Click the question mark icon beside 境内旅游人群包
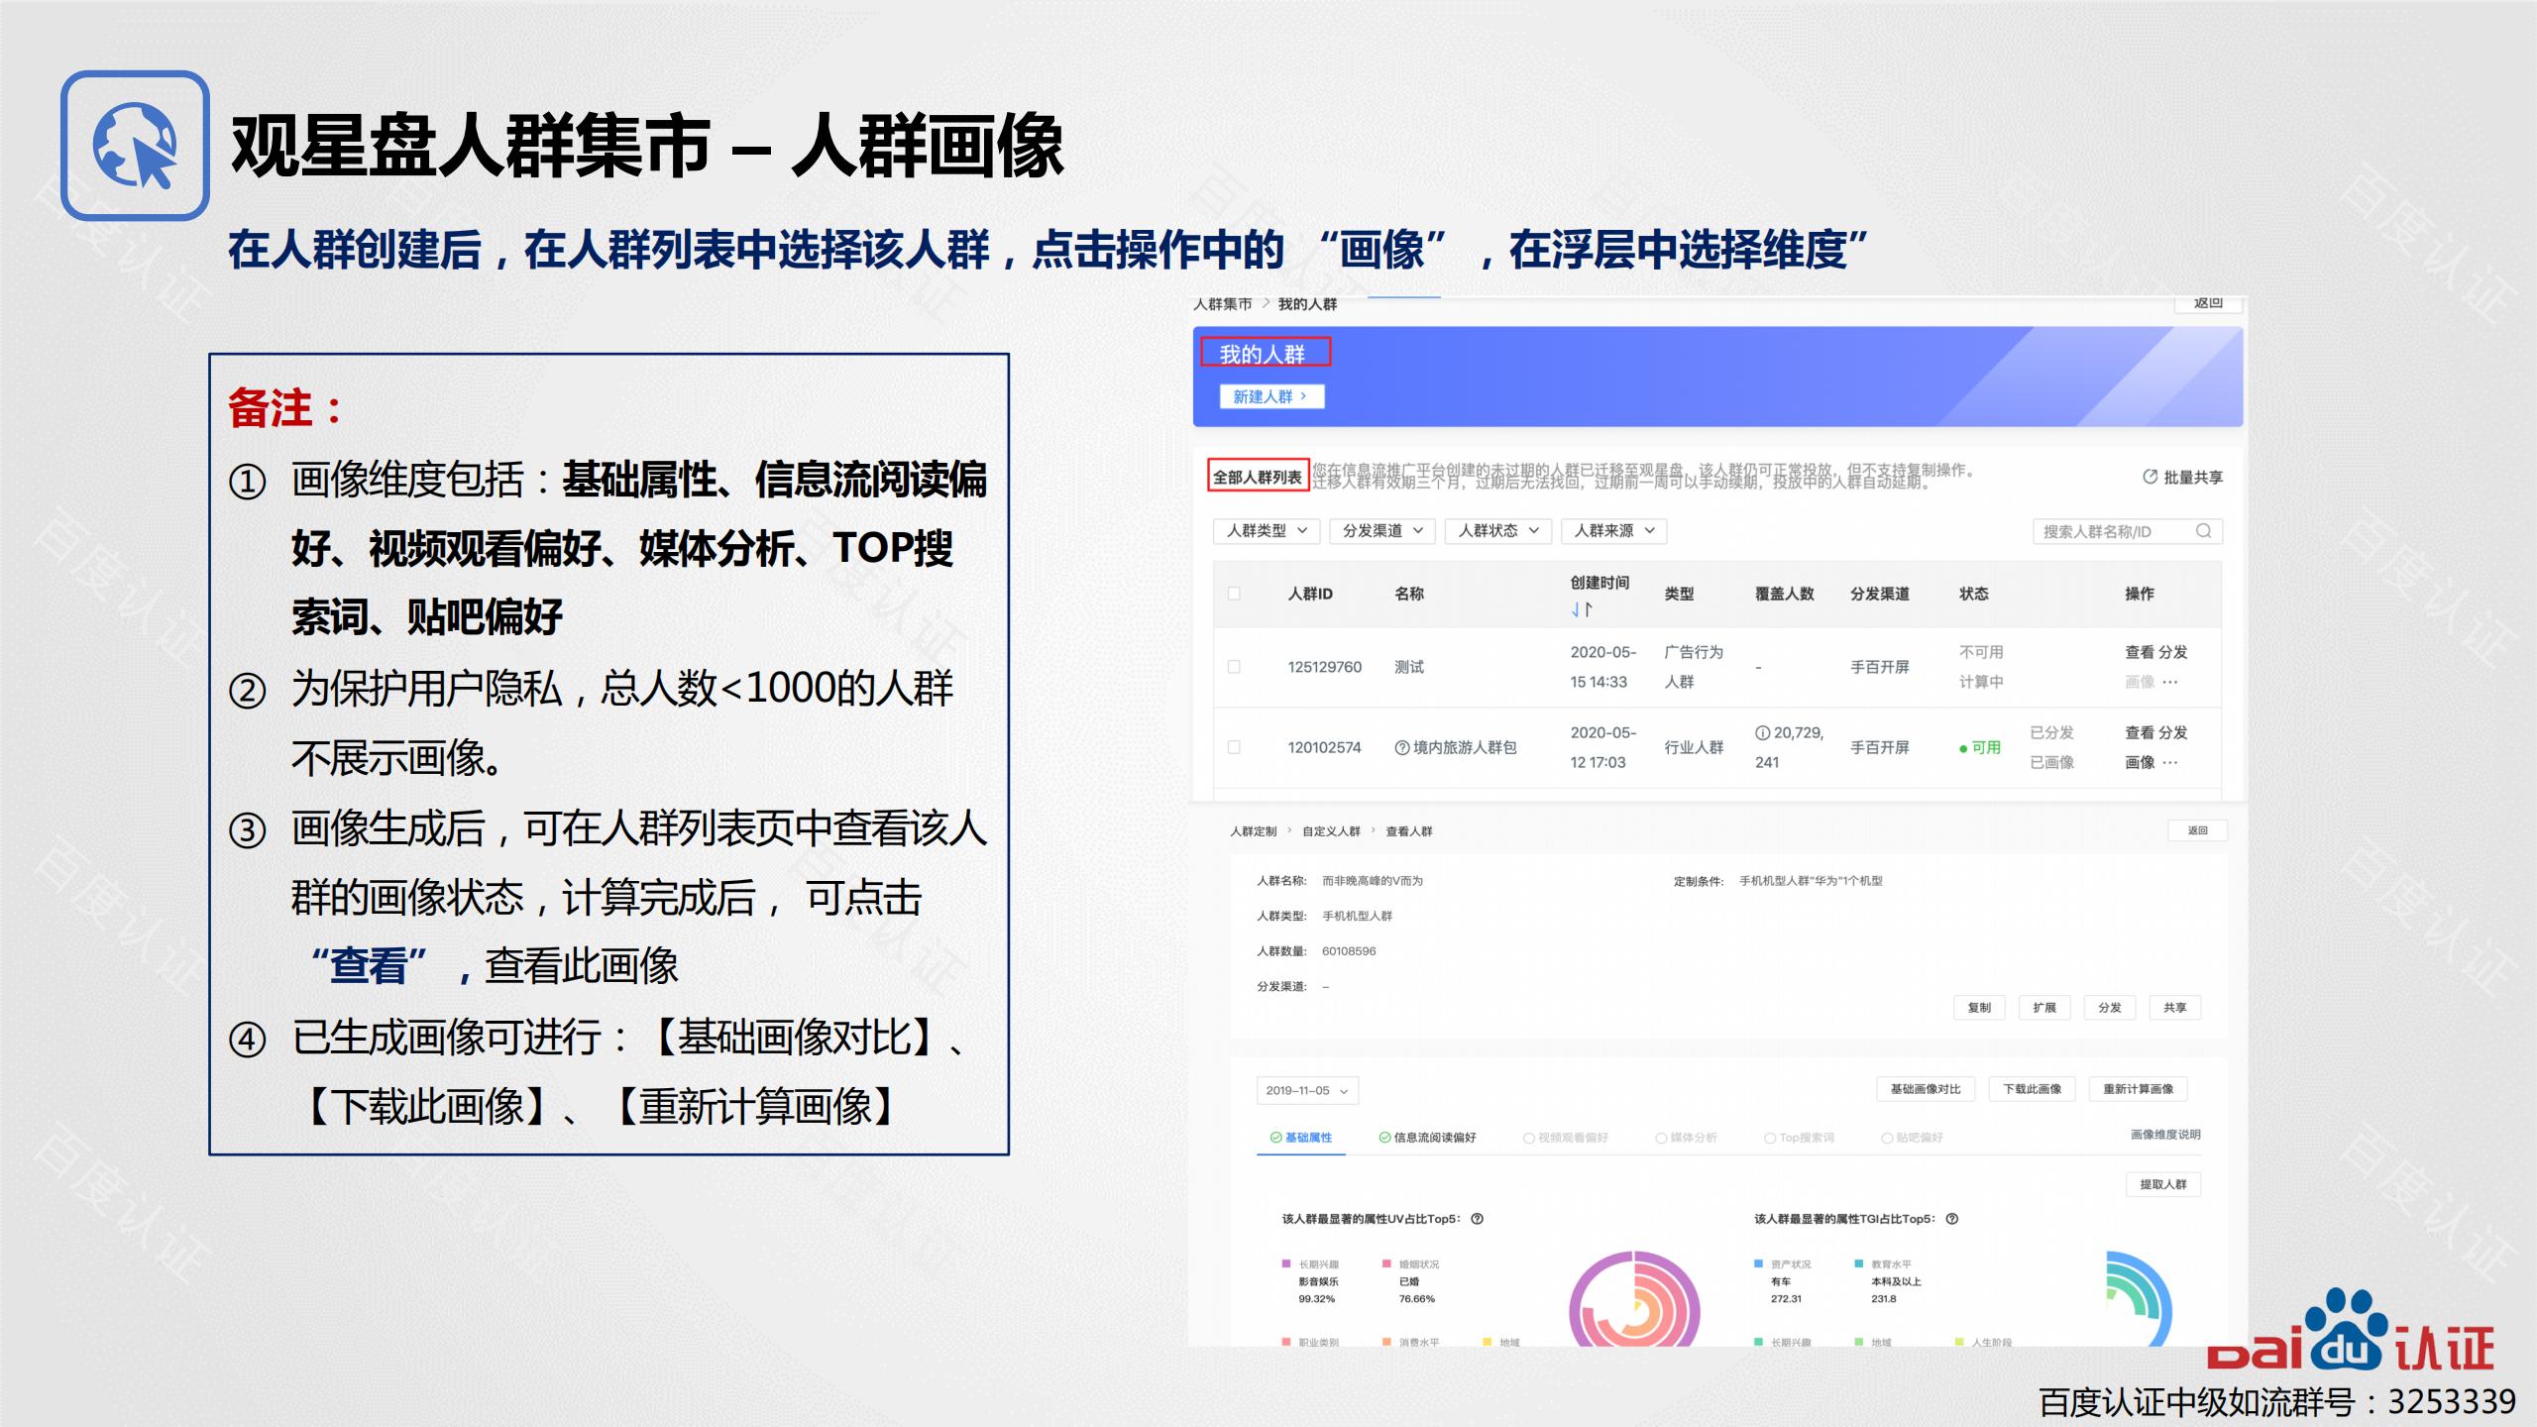2537x1427 pixels. (x=1401, y=747)
